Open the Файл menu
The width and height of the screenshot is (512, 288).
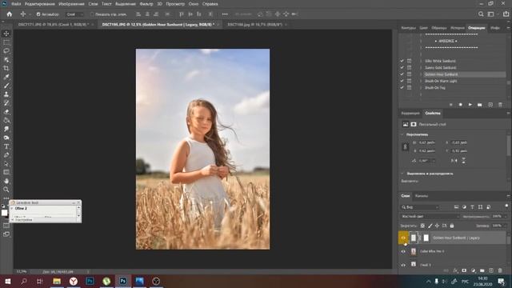(x=16, y=4)
